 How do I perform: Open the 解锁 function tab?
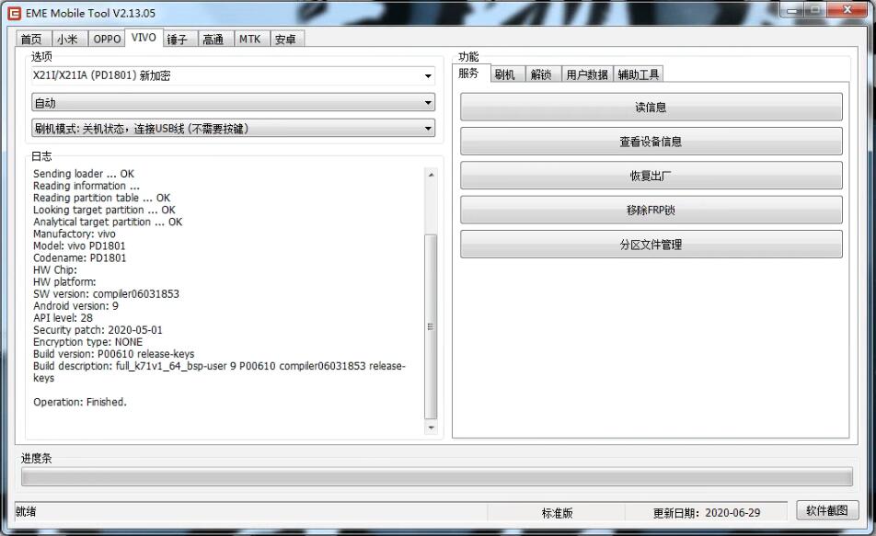pyautogui.click(x=543, y=74)
